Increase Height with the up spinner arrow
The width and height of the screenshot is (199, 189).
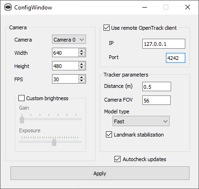point(82,64)
